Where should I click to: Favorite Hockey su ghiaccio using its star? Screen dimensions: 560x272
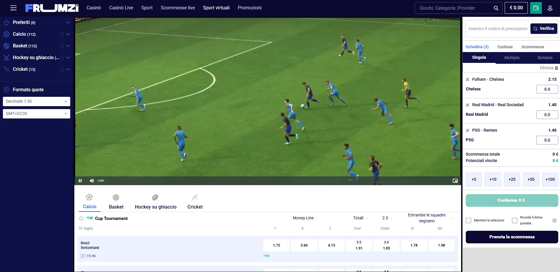point(62,58)
